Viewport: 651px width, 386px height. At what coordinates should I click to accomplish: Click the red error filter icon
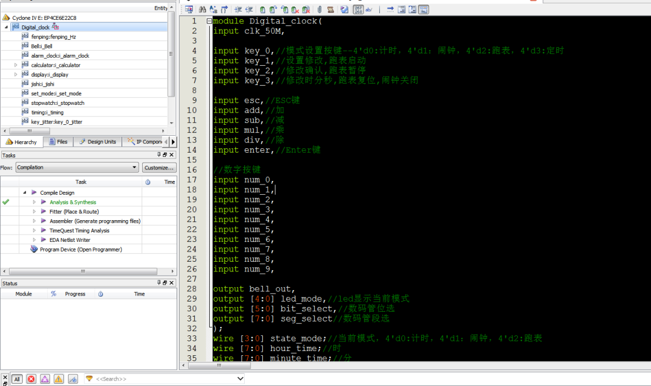[x=31, y=379]
